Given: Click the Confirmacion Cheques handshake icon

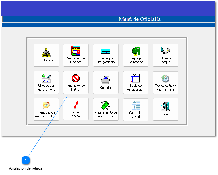Looking at the screenshot, I should tap(165, 51).
